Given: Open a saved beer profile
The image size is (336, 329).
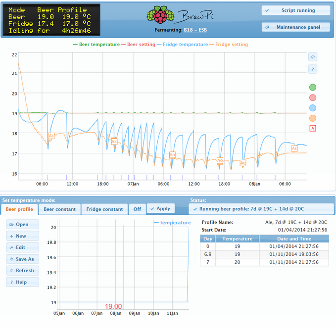Looking at the screenshot, I should click(22, 224).
